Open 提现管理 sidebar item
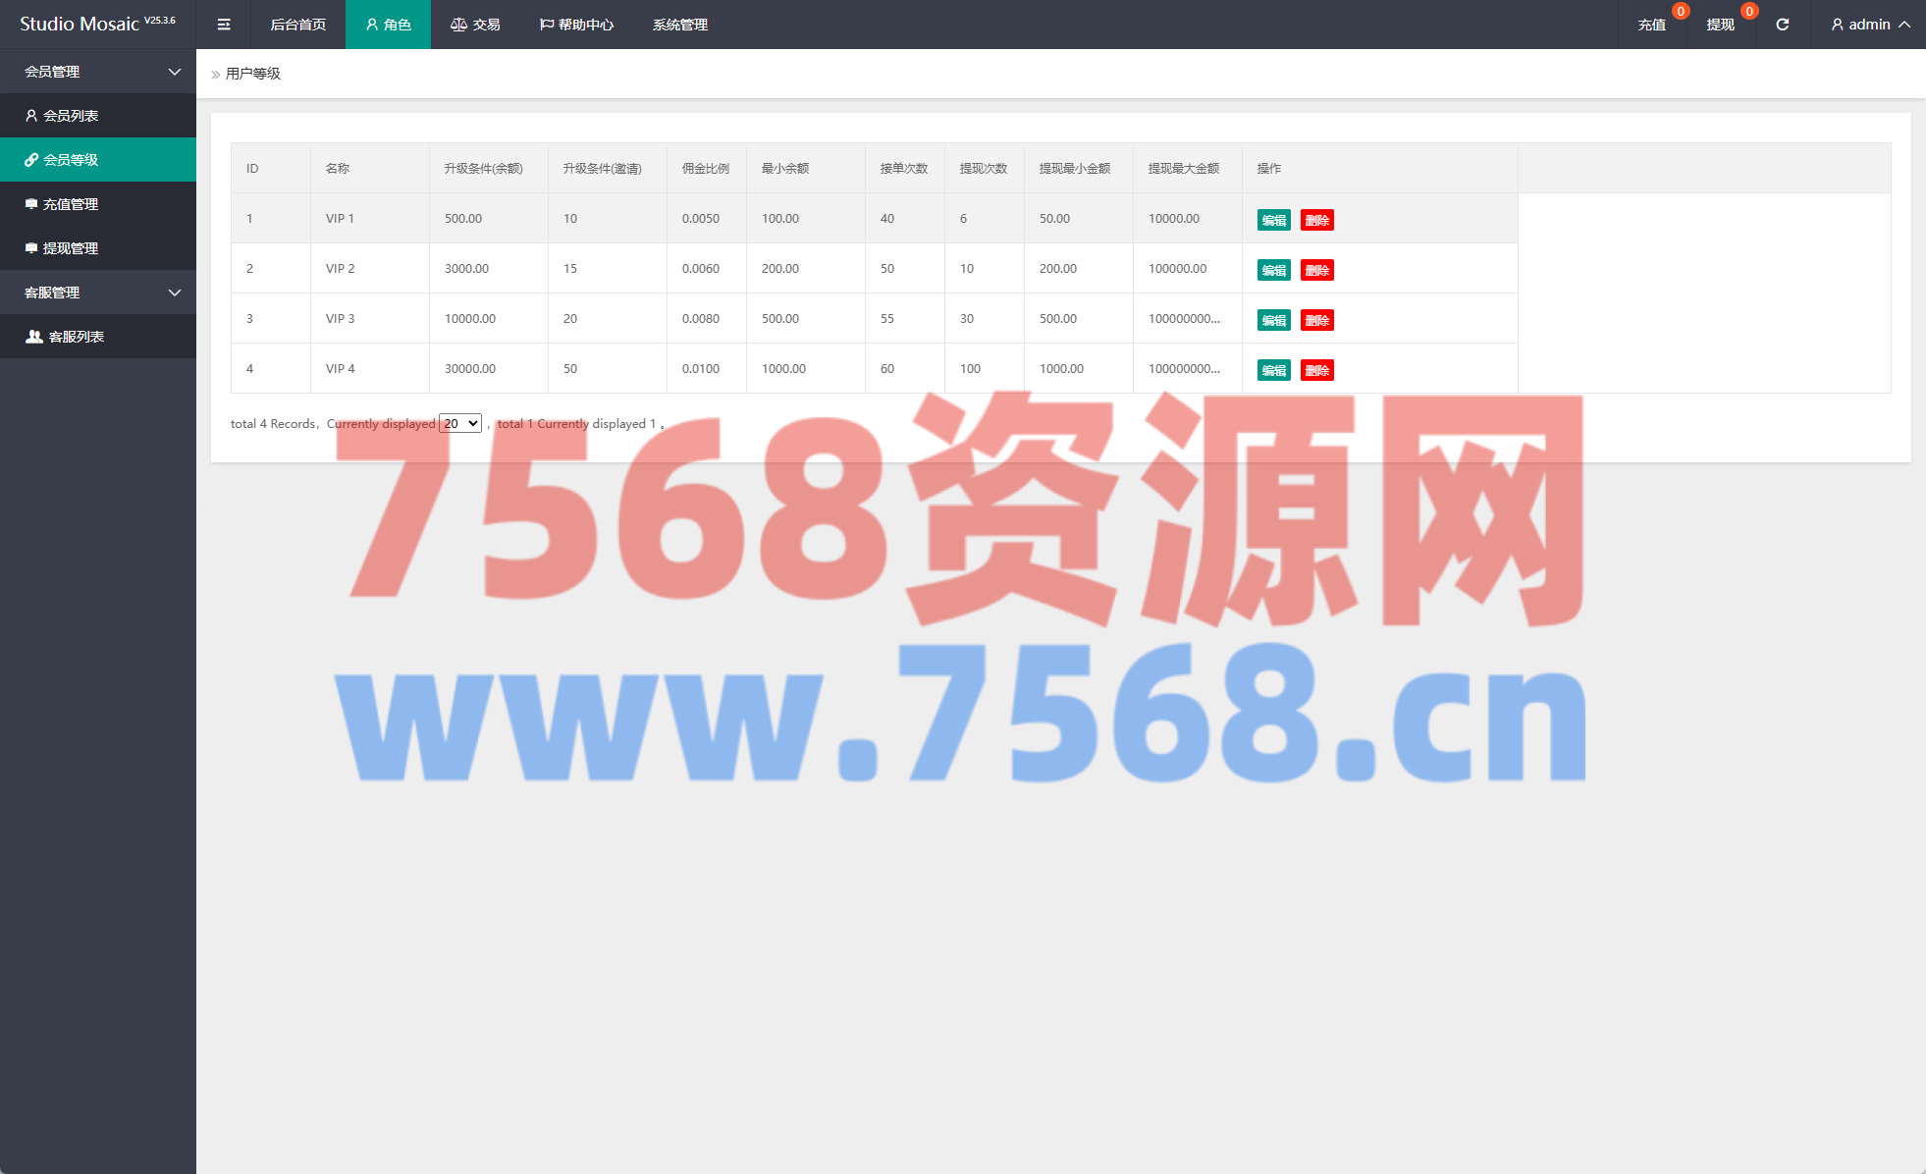 coord(70,248)
